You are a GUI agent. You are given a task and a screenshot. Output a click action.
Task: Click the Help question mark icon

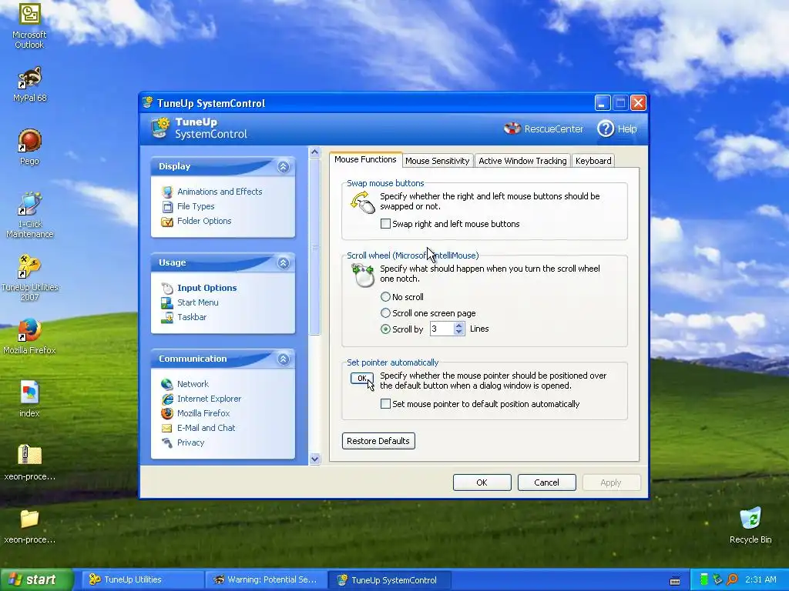click(606, 129)
